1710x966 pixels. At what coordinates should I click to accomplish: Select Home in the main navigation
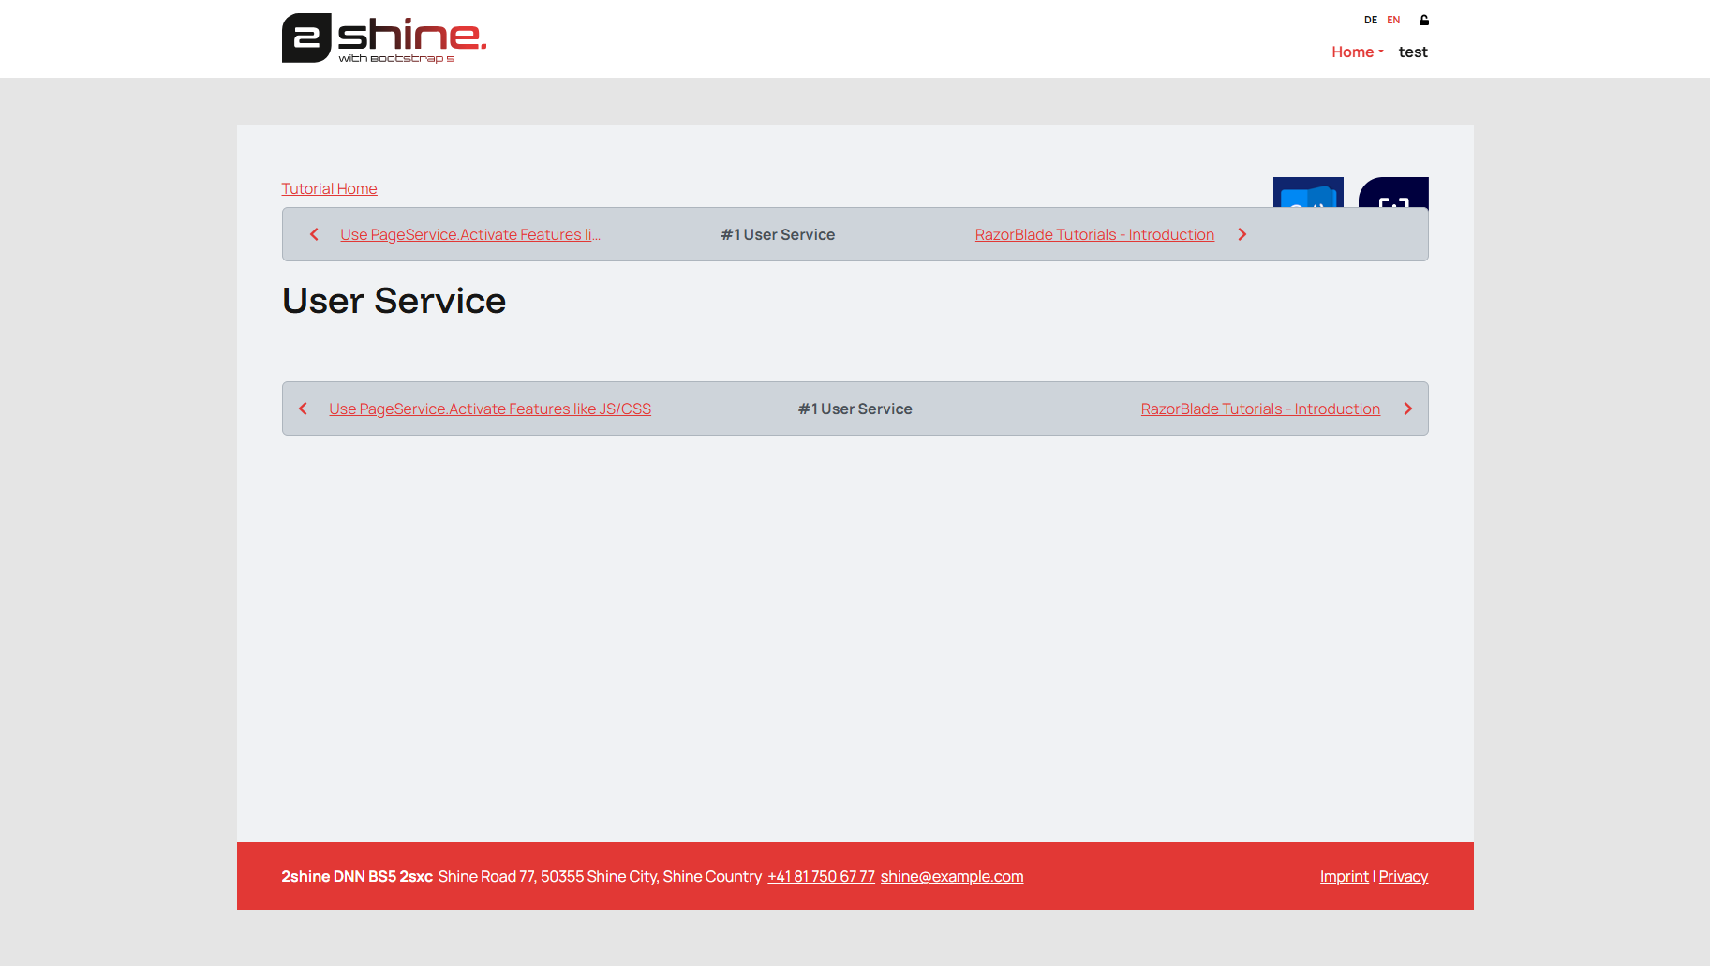pos(1352,52)
